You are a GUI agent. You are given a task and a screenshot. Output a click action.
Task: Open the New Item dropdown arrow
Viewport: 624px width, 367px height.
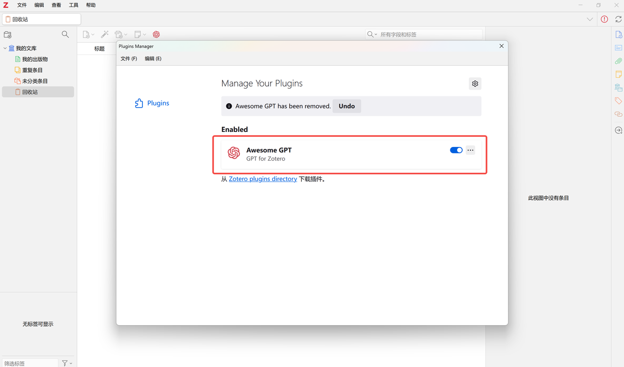pyautogui.click(x=93, y=35)
